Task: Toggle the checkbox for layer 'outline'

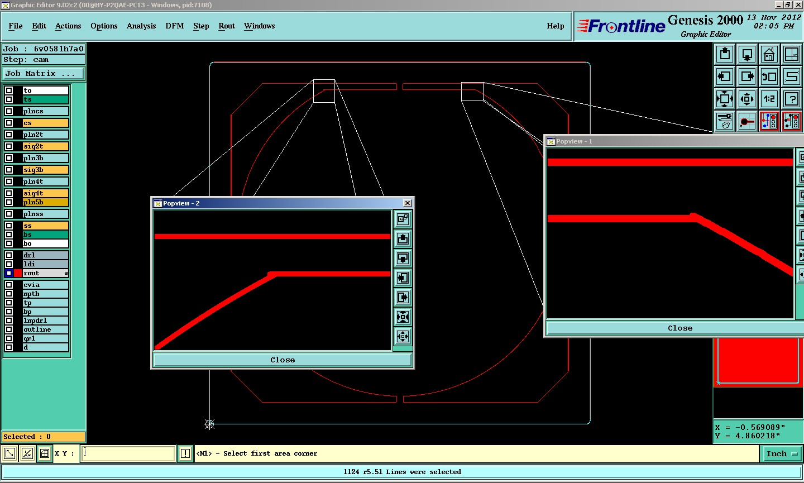Action: (x=9, y=329)
